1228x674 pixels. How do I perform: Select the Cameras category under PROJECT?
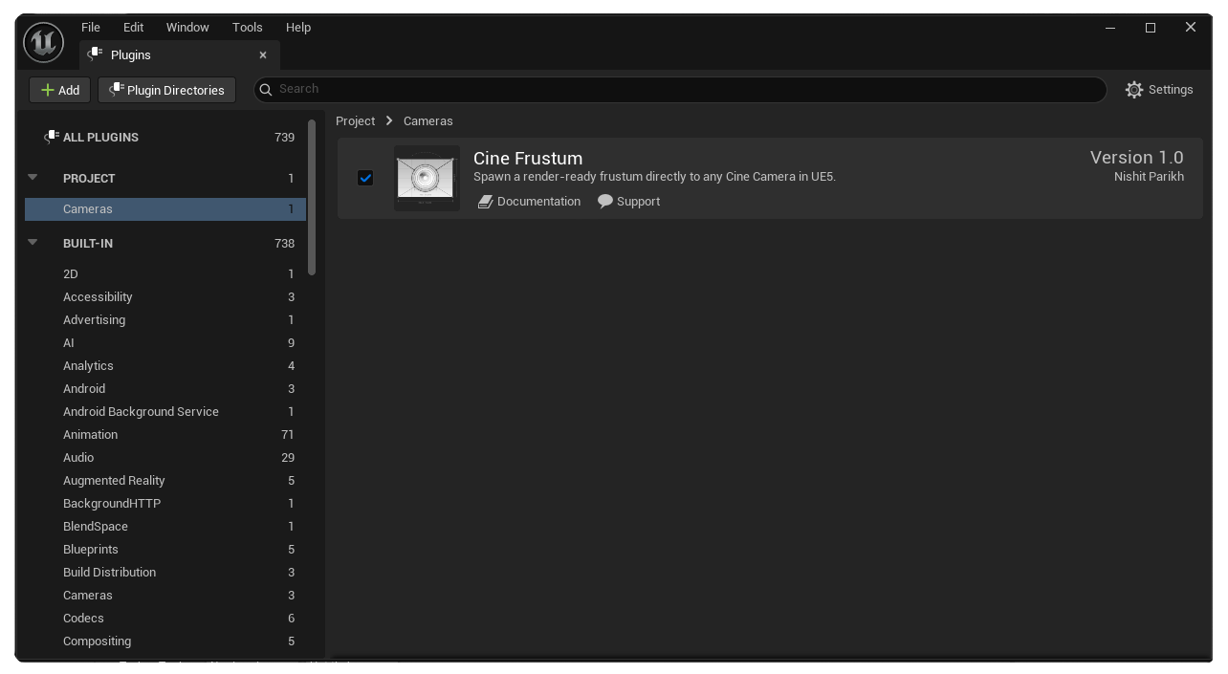[165, 209]
